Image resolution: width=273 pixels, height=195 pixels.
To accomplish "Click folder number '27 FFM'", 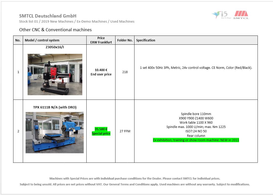I will [125, 131].
